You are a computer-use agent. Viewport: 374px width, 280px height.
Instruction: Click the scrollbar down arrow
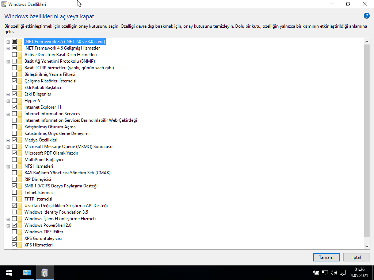[367, 246]
